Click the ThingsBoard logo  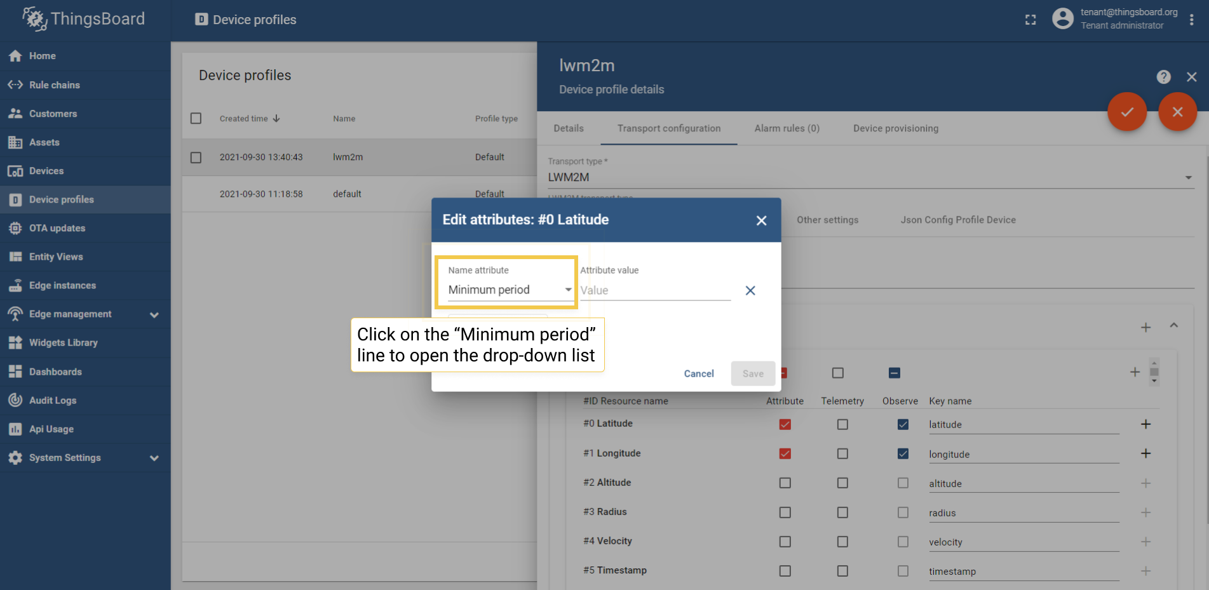click(x=84, y=19)
